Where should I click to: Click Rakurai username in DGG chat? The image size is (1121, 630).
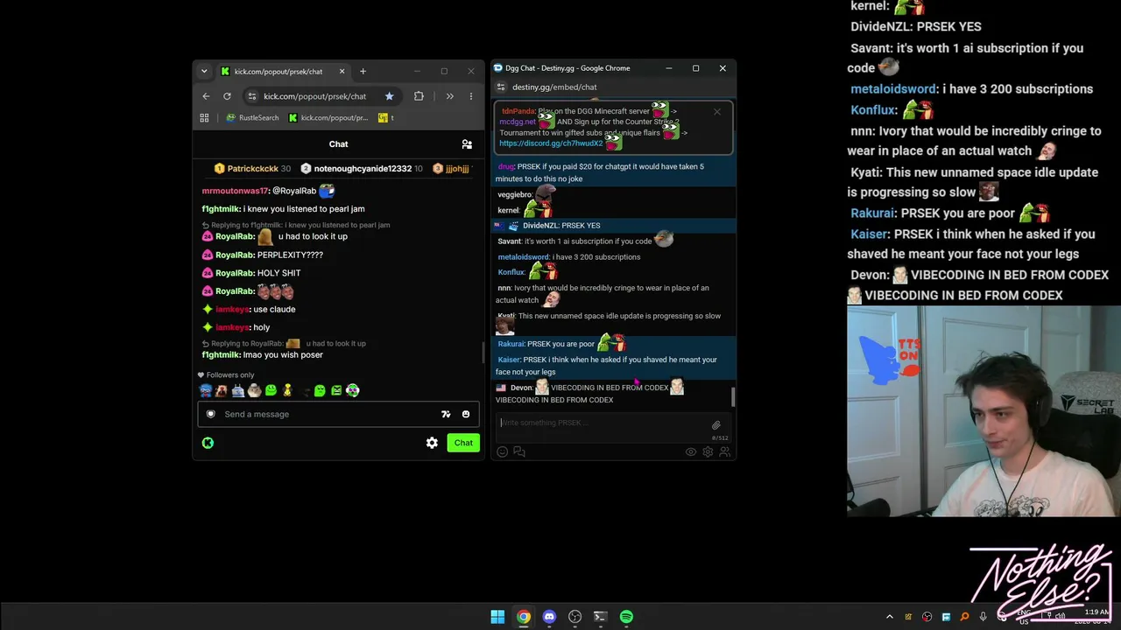[511, 344]
